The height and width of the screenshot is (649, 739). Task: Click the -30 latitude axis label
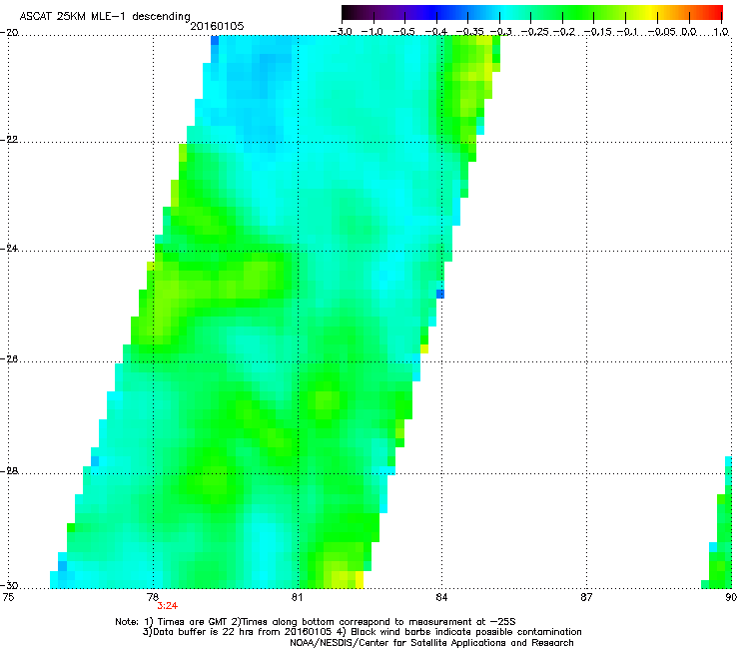pyautogui.click(x=9, y=585)
